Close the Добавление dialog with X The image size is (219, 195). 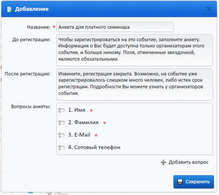click(208, 9)
